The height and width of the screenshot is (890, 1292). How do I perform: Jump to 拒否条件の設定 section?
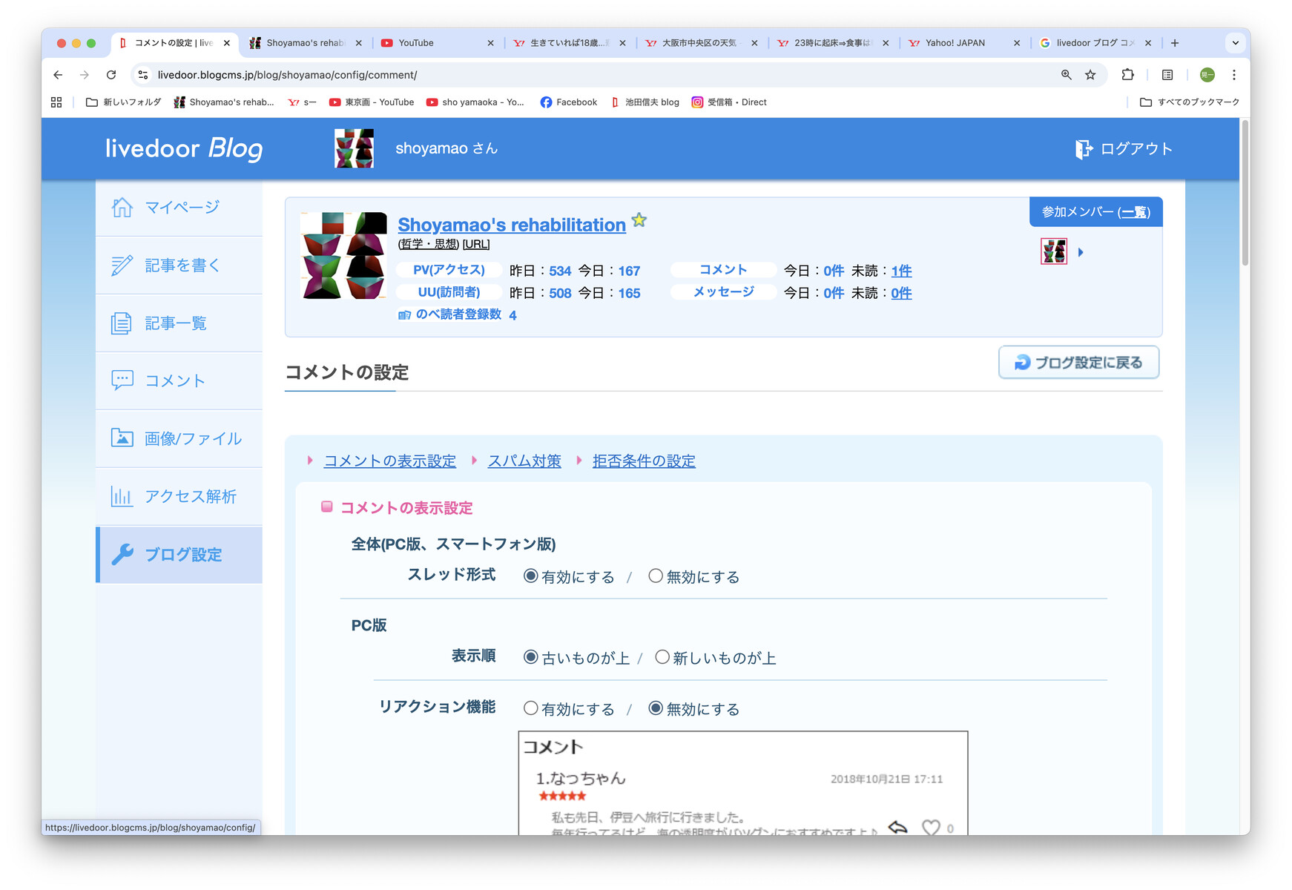coord(644,461)
